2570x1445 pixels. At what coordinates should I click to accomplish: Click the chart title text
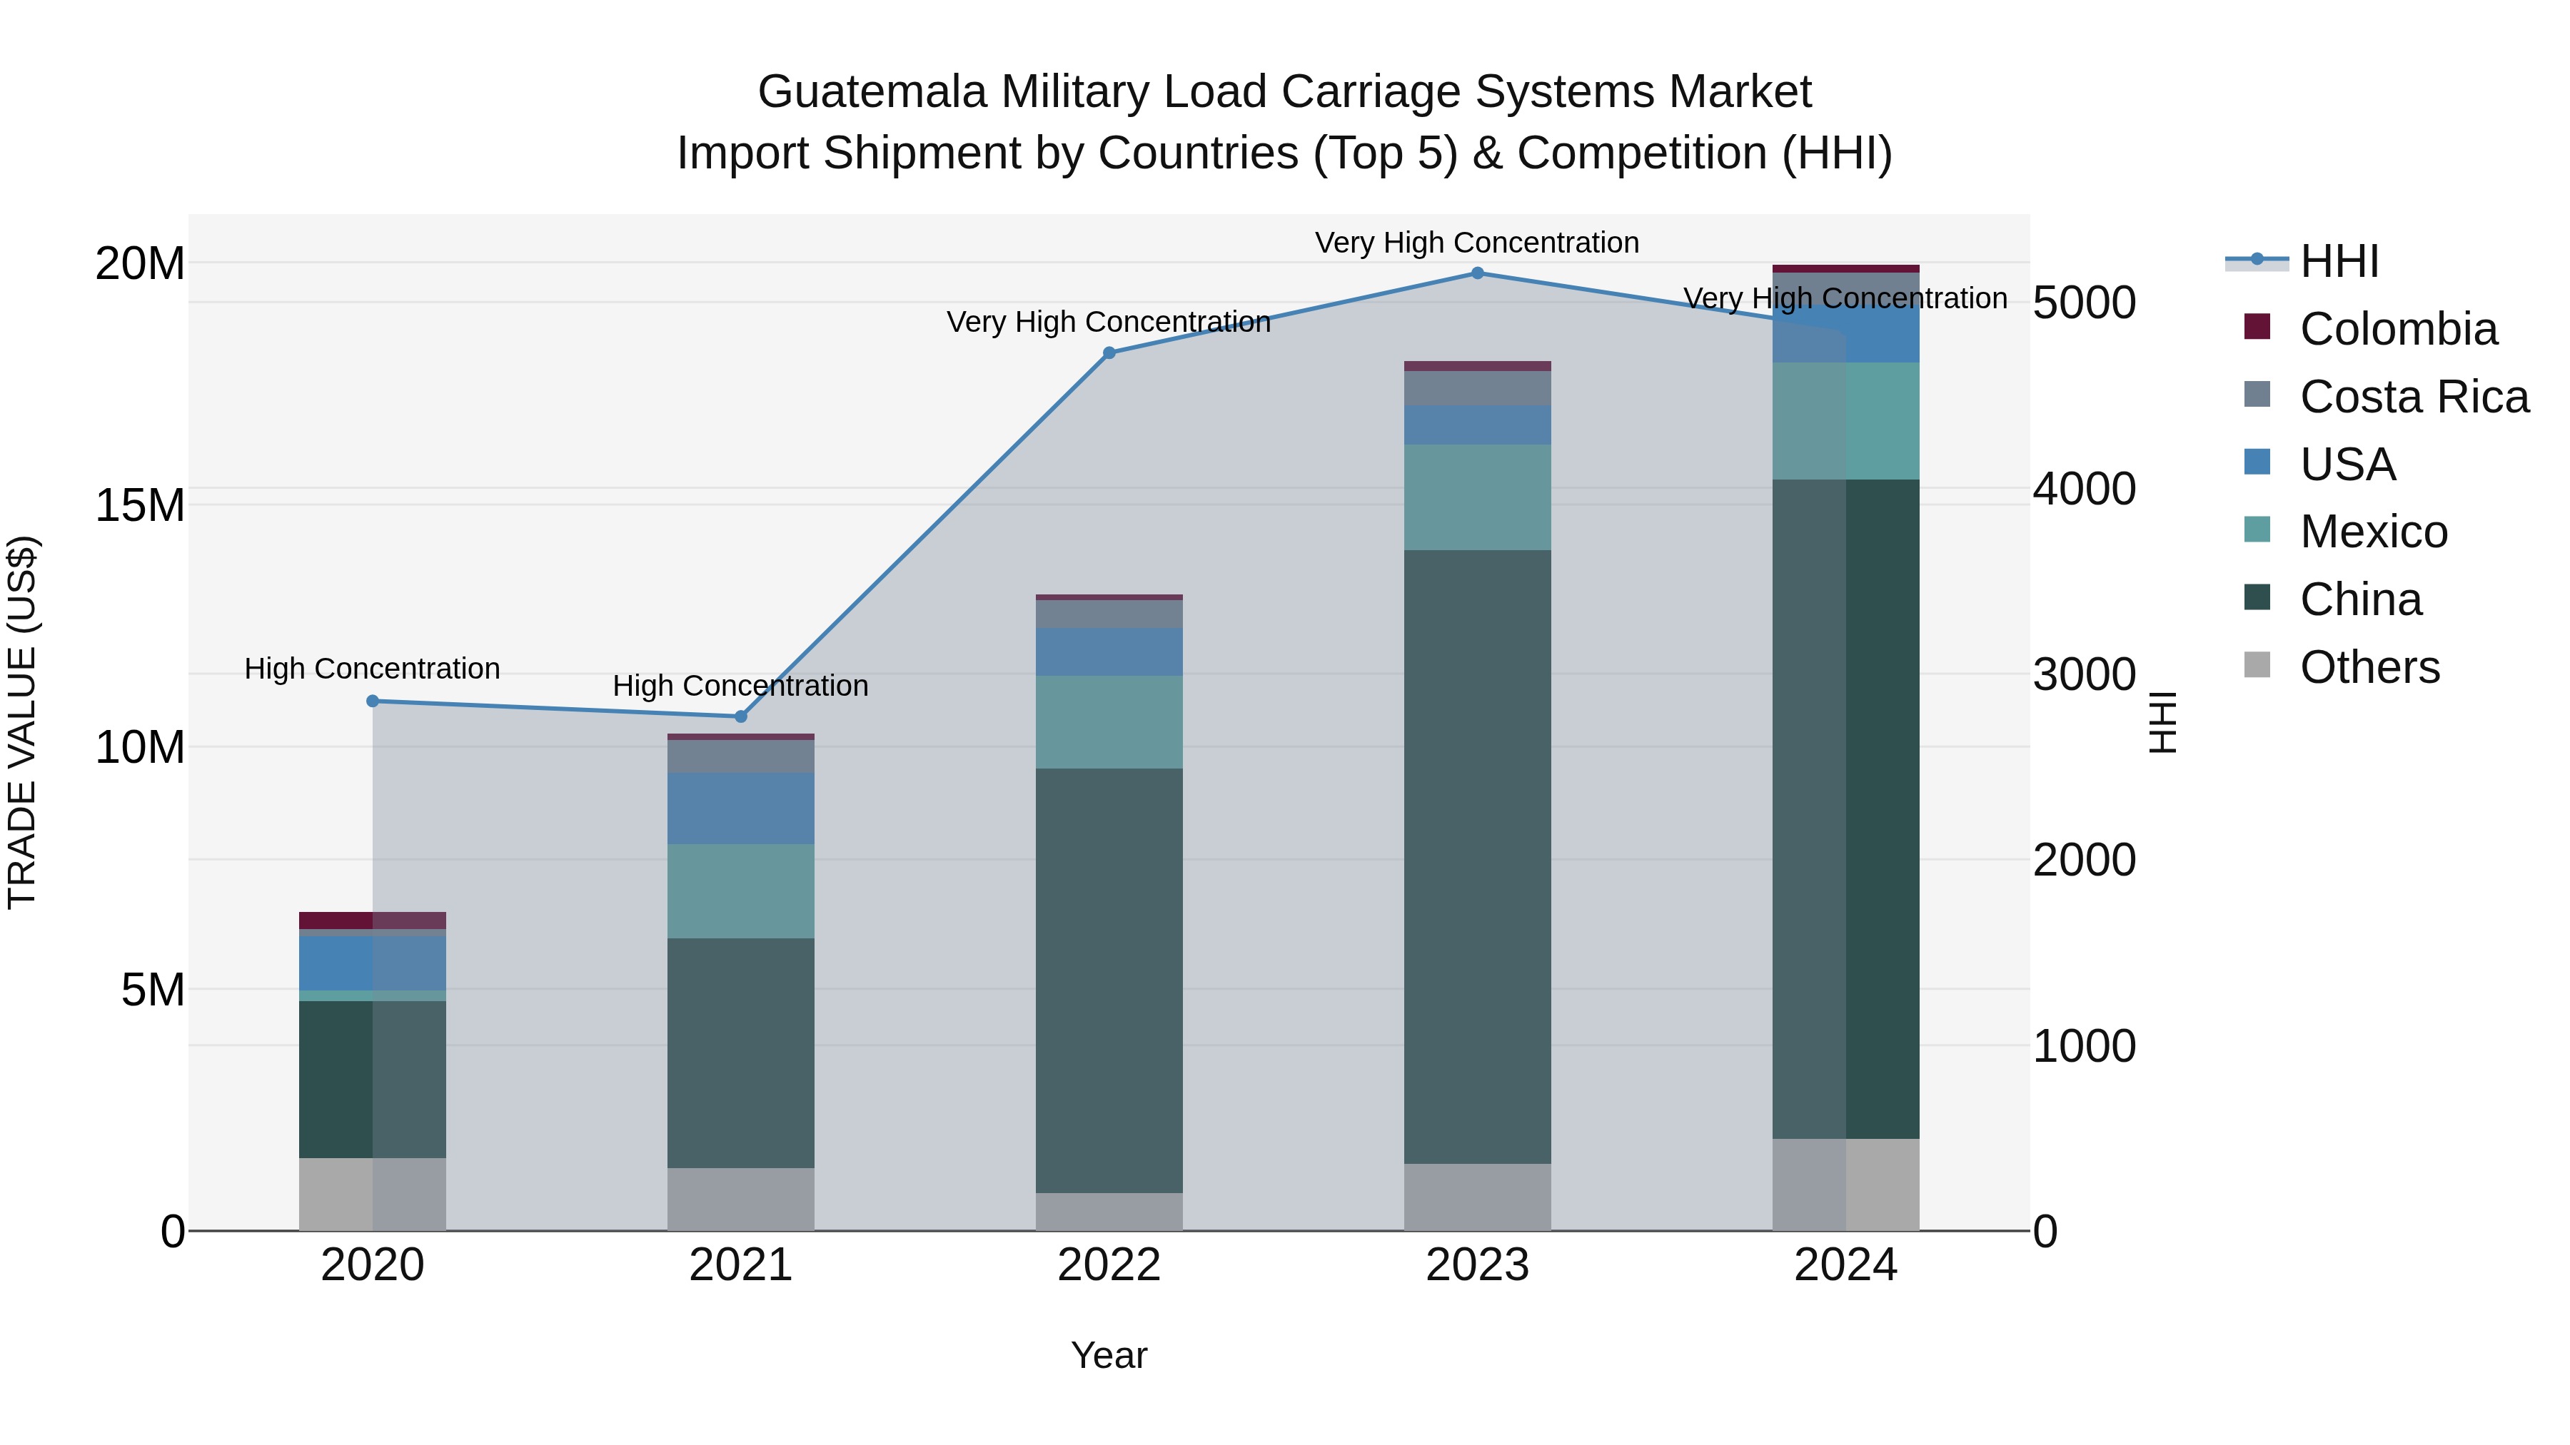(1285, 123)
